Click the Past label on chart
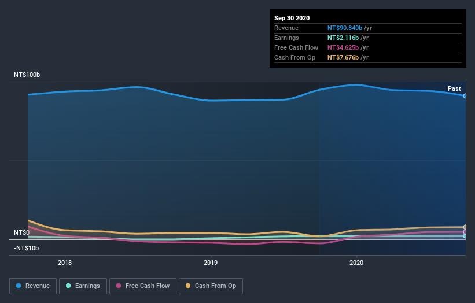475x303 pixels. [x=454, y=88]
